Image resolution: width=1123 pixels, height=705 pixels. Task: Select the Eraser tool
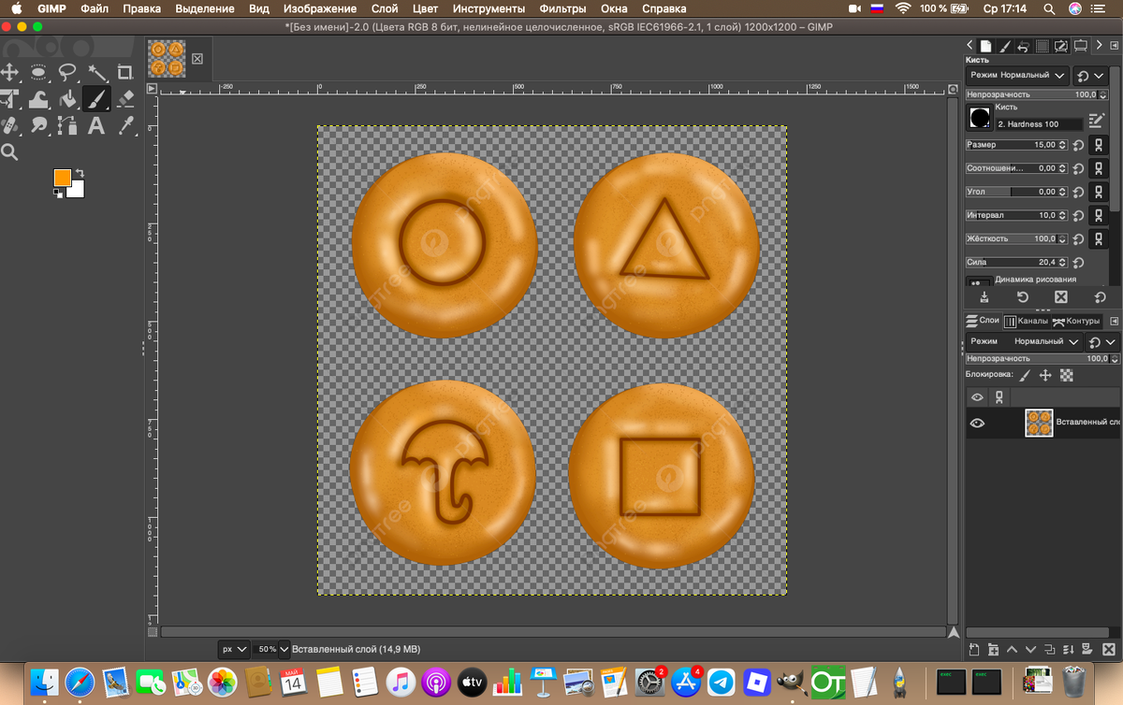coord(124,98)
